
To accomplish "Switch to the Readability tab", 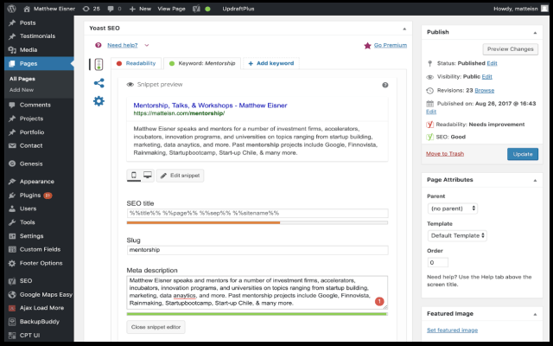I will [x=137, y=63].
